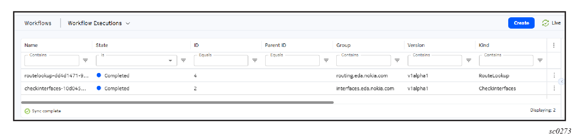Expand the collapsed side panel arrow
The height and width of the screenshot is (139, 578).
click(562, 82)
